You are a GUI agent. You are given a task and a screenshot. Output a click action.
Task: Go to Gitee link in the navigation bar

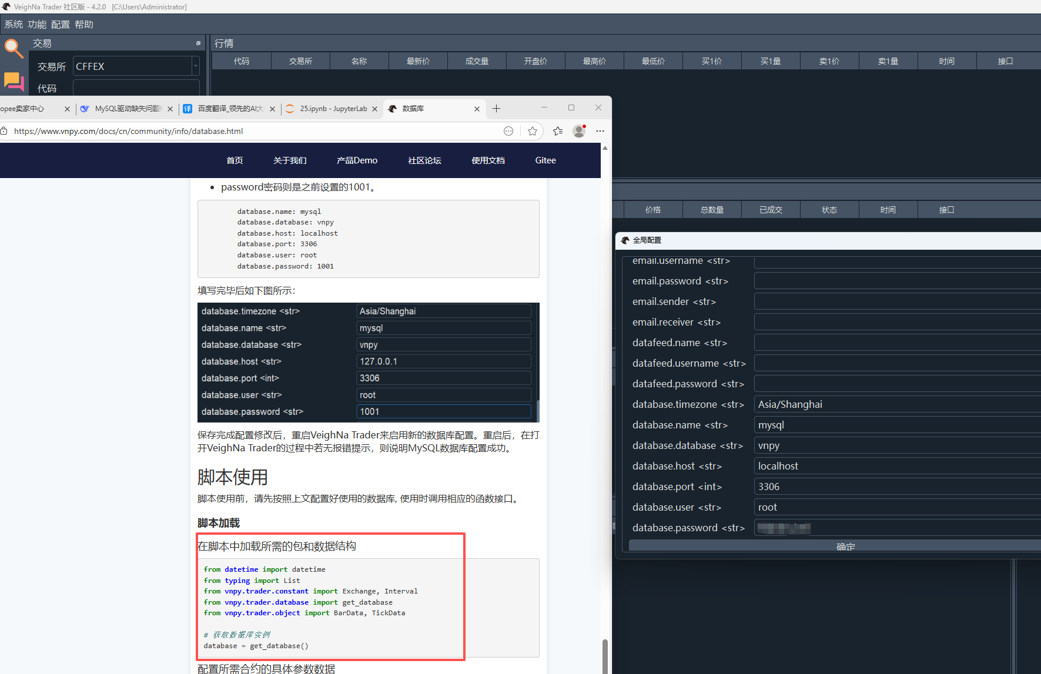(x=545, y=160)
